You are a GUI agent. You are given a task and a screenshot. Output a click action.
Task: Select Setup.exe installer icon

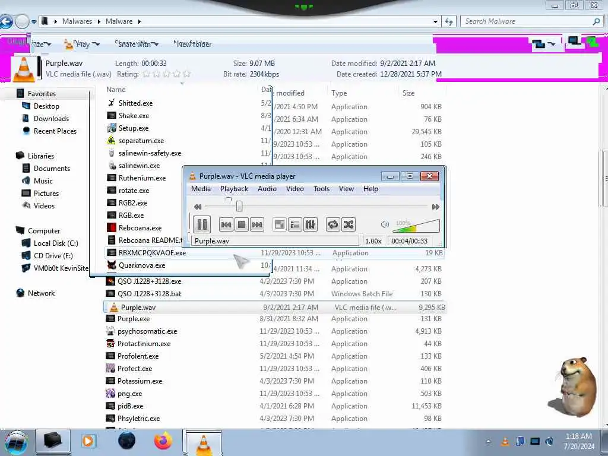tap(111, 128)
